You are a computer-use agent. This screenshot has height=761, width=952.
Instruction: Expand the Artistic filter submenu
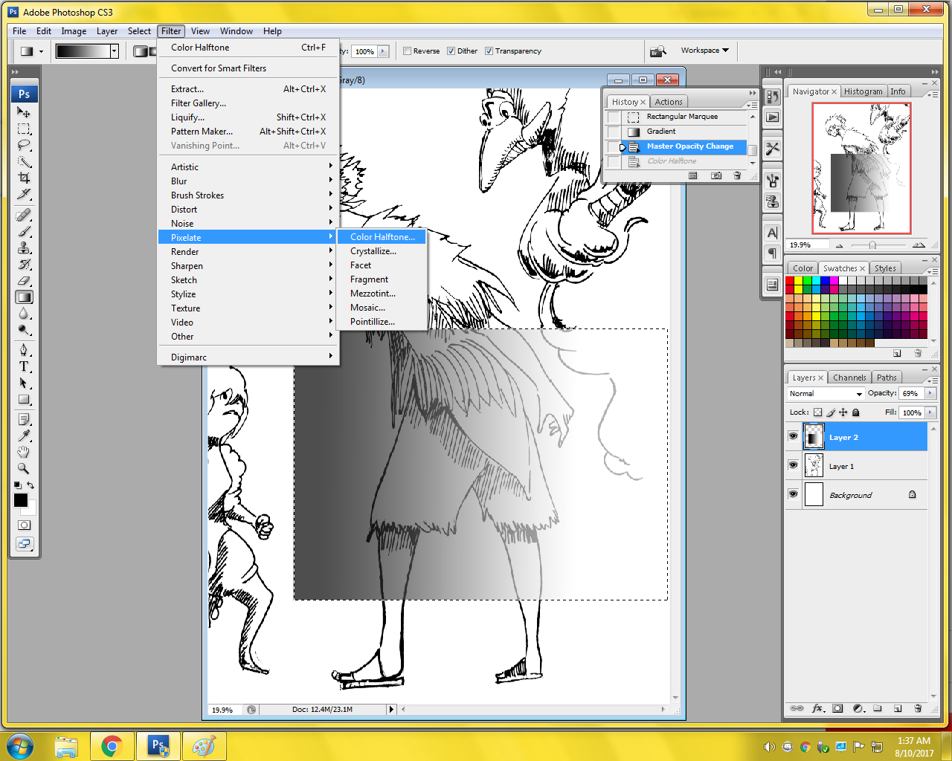[x=248, y=167]
